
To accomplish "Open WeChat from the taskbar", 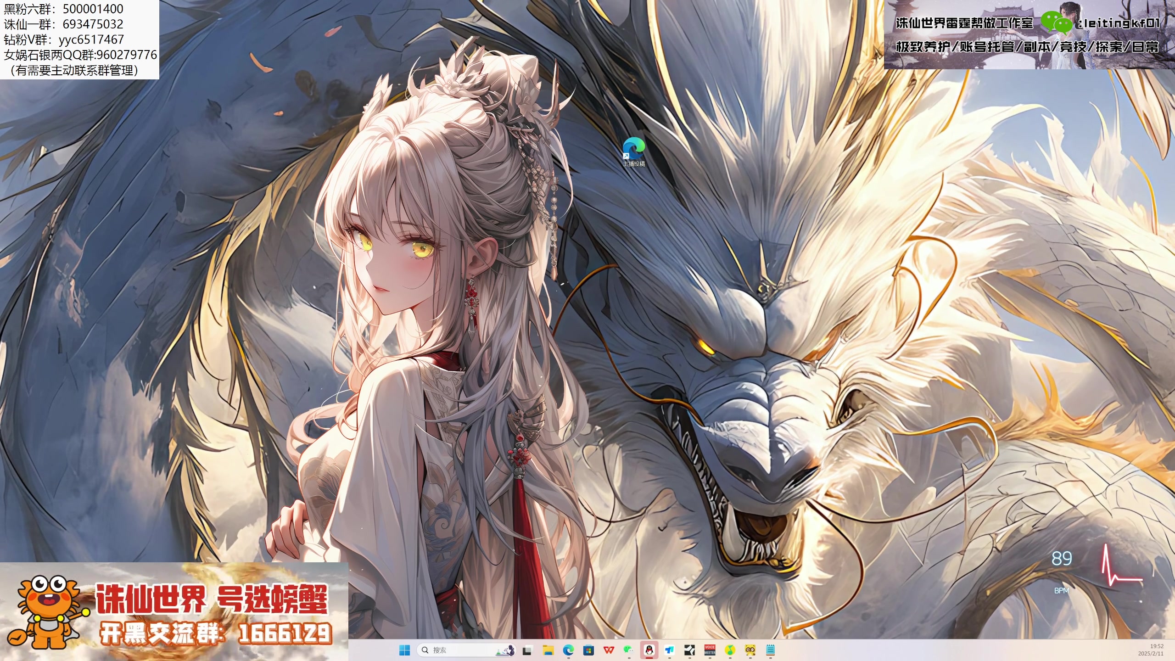I will tap(628, 650).
